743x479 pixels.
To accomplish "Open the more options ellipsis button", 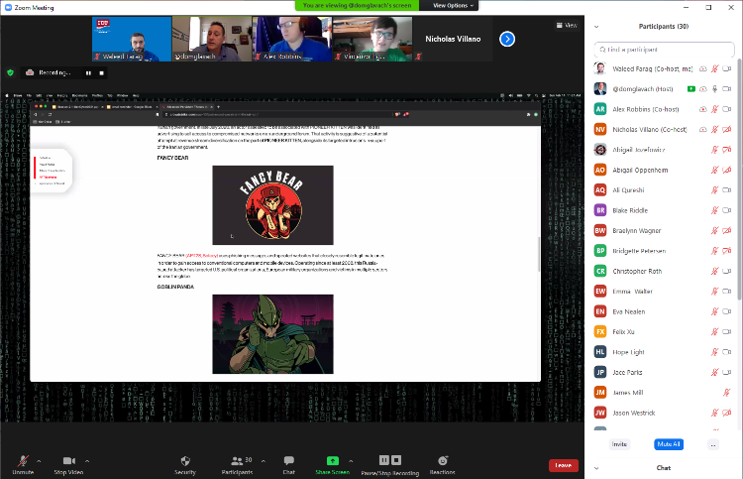I will point(713,445).
